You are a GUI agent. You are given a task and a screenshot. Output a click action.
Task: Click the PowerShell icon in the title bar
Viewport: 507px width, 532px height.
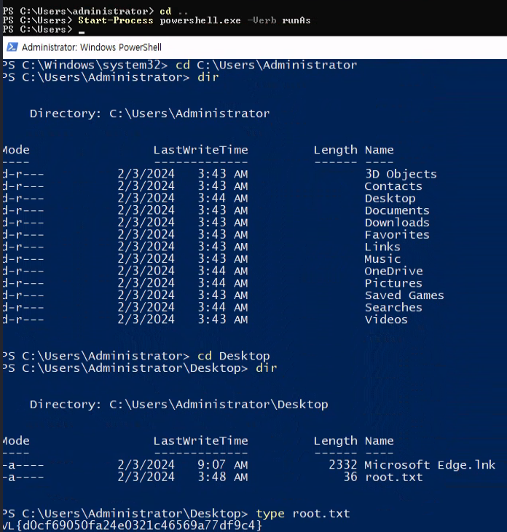point(12,47)
